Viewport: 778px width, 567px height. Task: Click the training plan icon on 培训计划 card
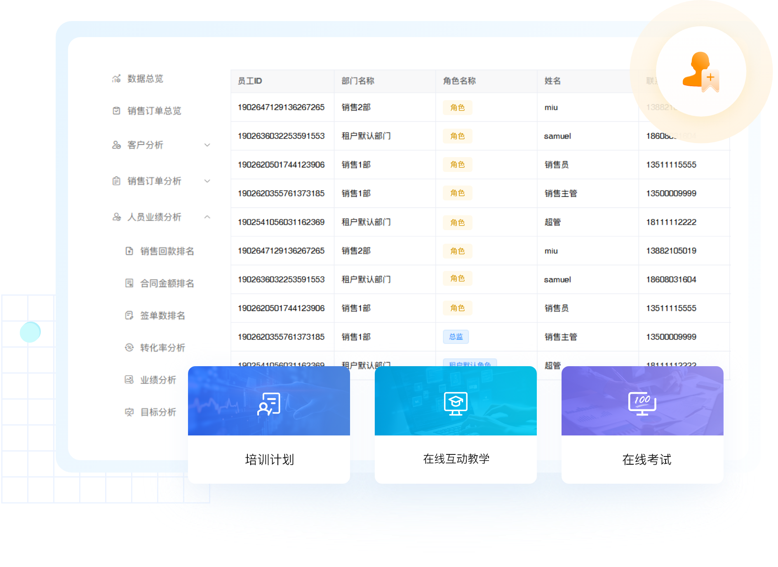[269, 403]
